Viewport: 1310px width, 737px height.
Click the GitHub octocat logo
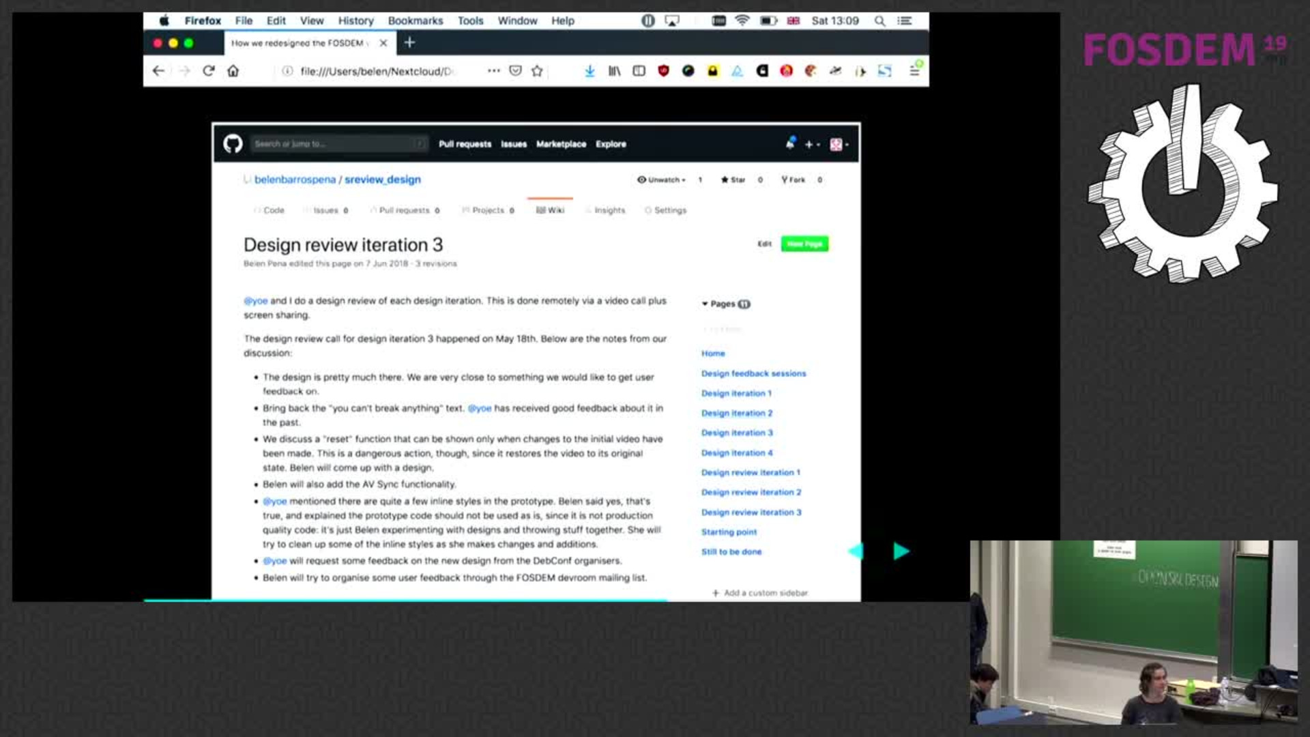click(233, 144)
